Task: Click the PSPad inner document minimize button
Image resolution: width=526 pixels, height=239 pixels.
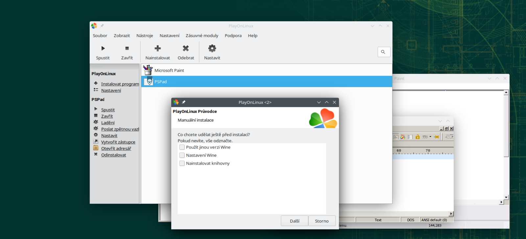Action: (x=442, y=129)
